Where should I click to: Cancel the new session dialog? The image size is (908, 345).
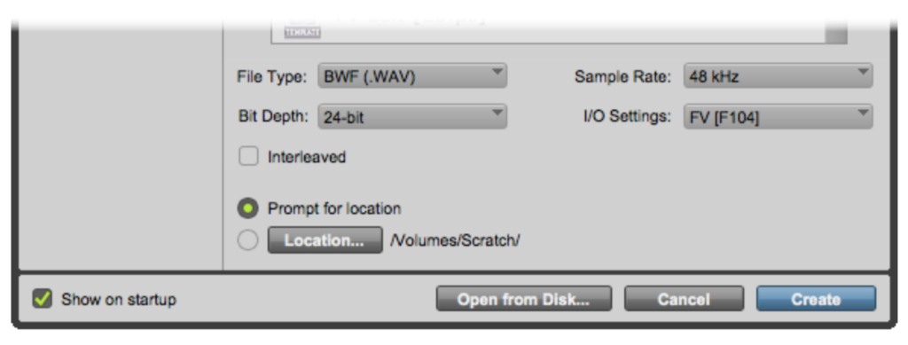(684, 299)
